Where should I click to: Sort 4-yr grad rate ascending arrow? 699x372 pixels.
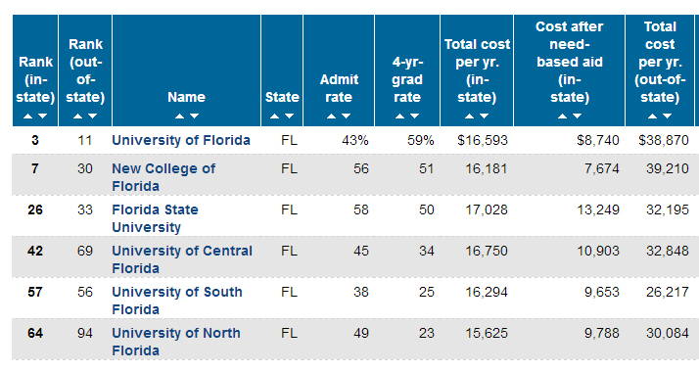tap(399, 116)
